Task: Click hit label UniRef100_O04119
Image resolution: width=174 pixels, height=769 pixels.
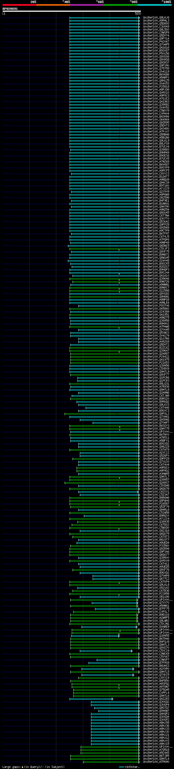Action: 156,72
